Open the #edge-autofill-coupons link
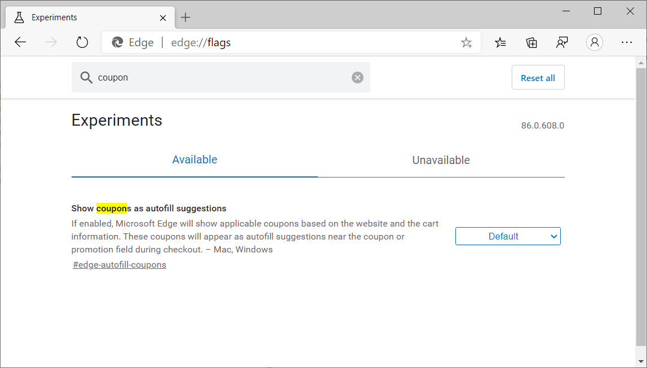 (119, 264)
